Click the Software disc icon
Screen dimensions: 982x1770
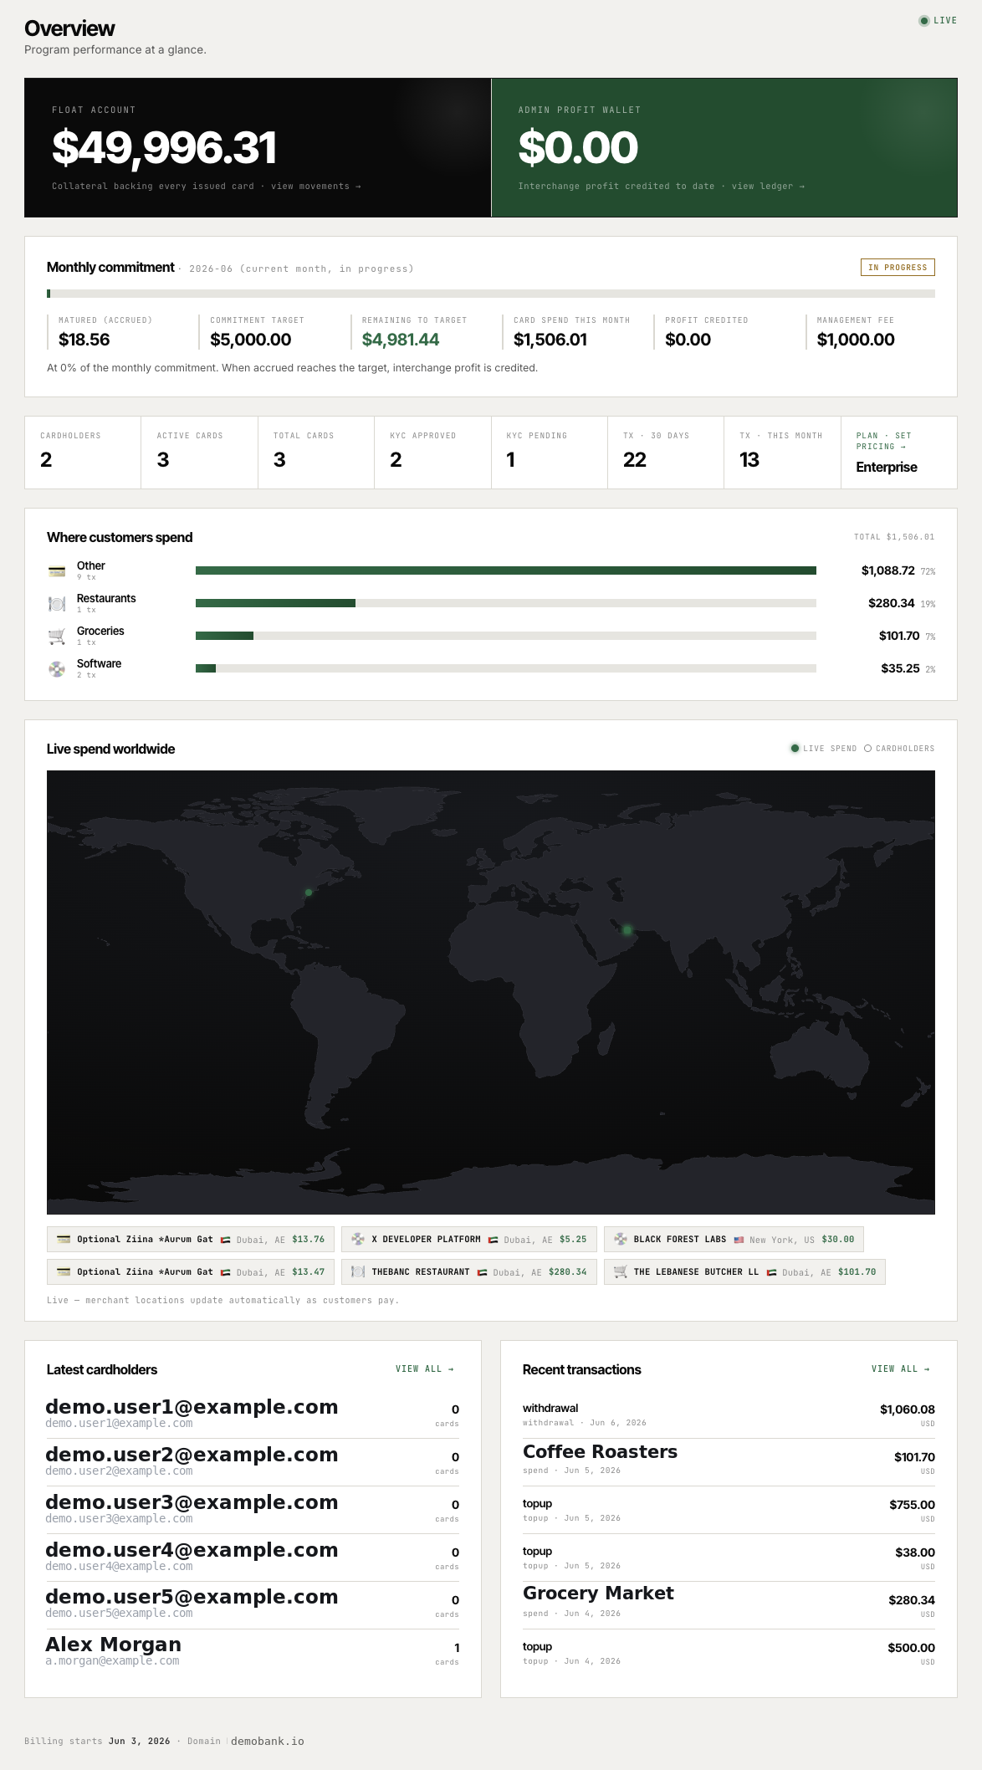57,669
